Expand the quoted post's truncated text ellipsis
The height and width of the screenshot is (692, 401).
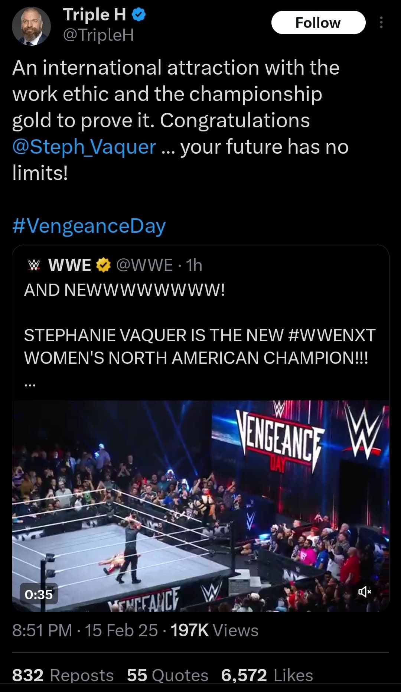click(x=30, y=385)
